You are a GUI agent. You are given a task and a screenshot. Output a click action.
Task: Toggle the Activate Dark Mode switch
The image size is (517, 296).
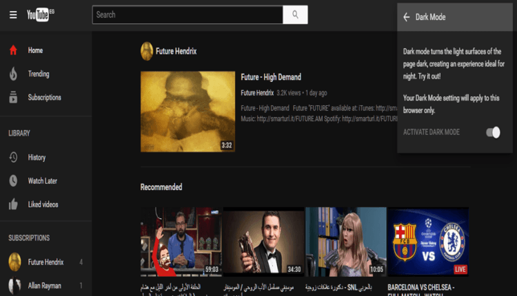pos(493,132)
